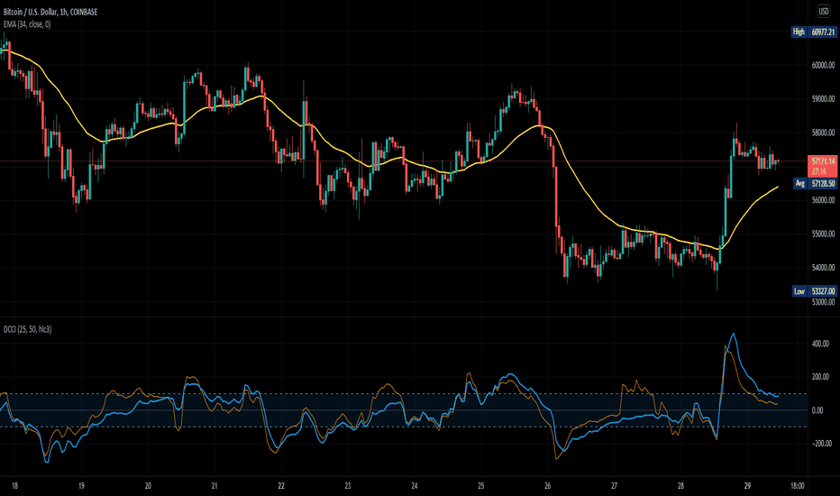Select date 26 on the time axis
The height and width of the screenshot is (496, 840).
[547, 486]
